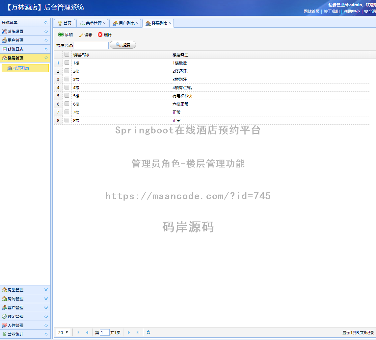Open the page size dropdown showing 20
Image resolution: width=376 pixels, height=340 pixels.
[63, 332]
